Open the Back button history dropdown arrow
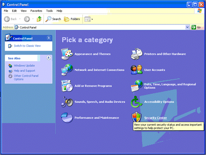 click(x=20, y=19)
